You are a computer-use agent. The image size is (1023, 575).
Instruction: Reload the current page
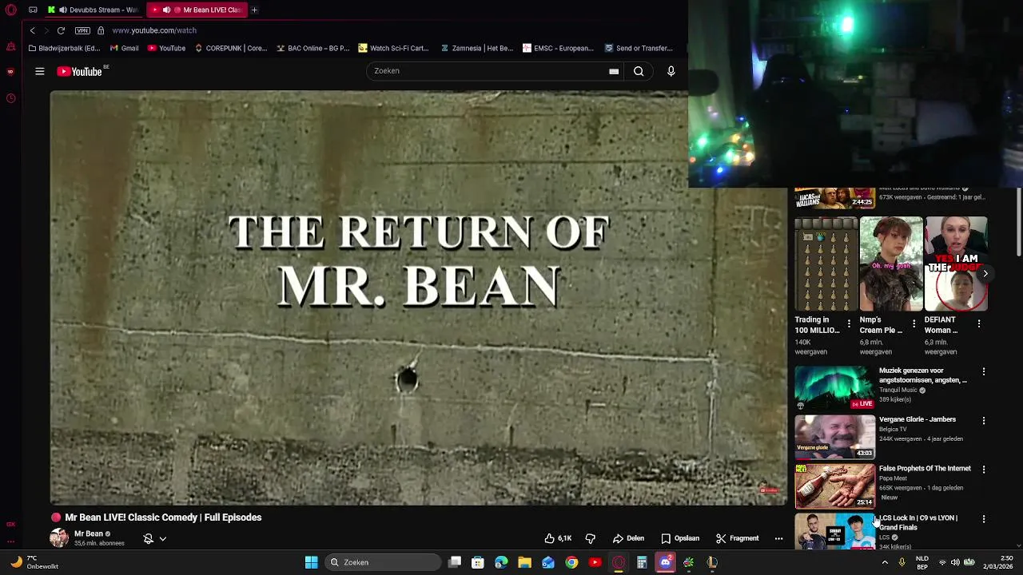point(61,30)
